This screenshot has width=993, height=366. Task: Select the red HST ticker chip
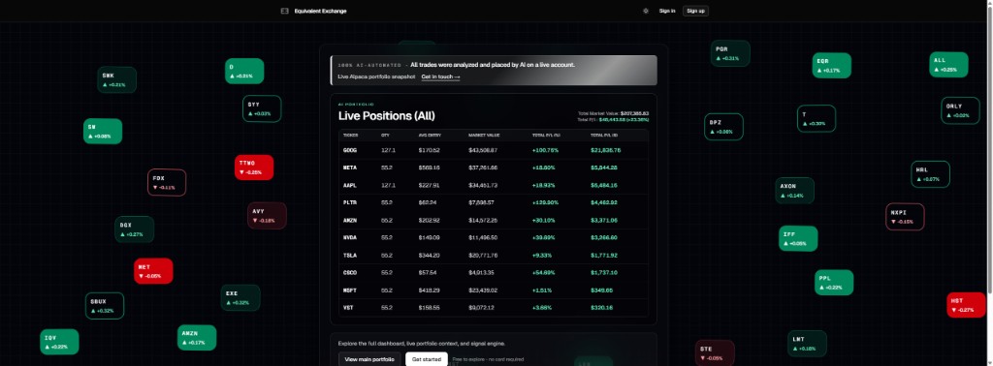(x=966, y=305)
